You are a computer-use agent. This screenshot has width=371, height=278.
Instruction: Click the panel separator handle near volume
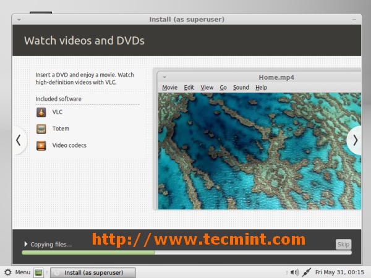[287, 272]
